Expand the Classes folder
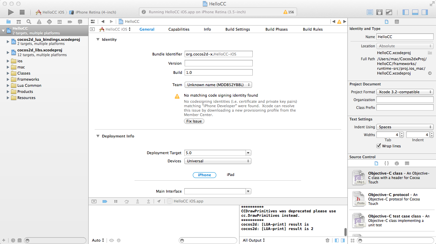The image size is (436, 244). click(8, 73)
